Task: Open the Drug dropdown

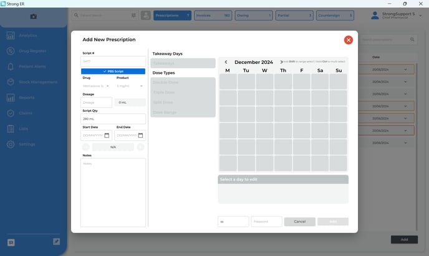Action: pos(96,86)
